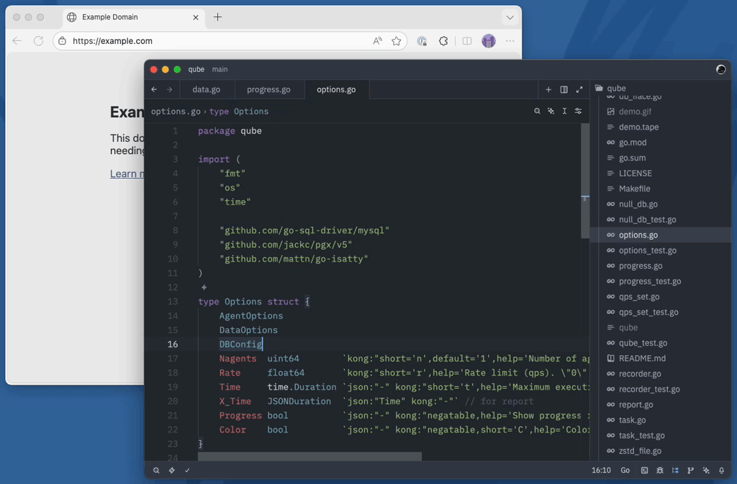Click the user avatar in Zed title bar
Image resolution: width=737 pixels, height=484 pixels.
point(720,69)
